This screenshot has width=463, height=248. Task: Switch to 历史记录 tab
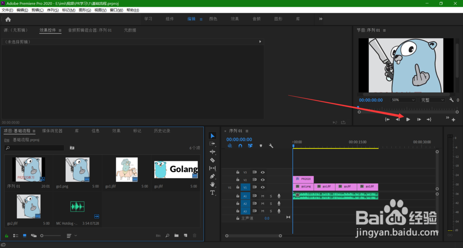tap(162, 131)
